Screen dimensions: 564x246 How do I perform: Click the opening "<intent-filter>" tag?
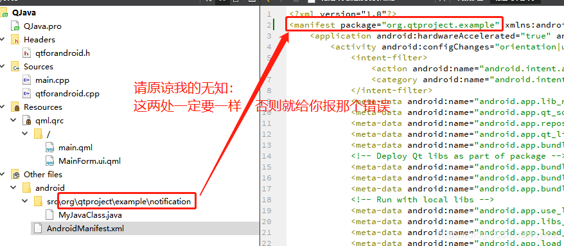coord(389,58)
